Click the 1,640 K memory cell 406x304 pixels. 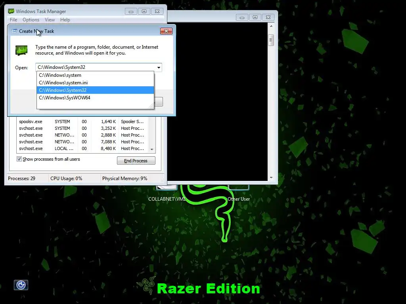tap(109, 122)
